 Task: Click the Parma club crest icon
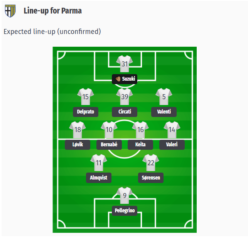10,11
